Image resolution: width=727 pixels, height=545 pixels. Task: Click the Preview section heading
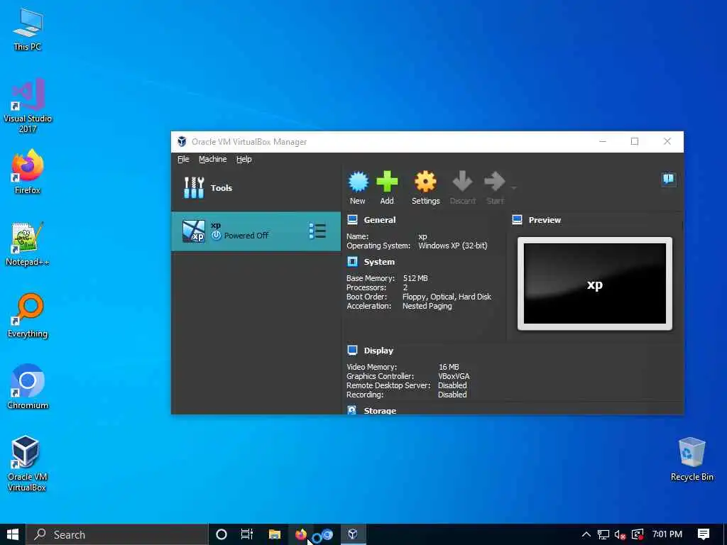click(545, 220)
